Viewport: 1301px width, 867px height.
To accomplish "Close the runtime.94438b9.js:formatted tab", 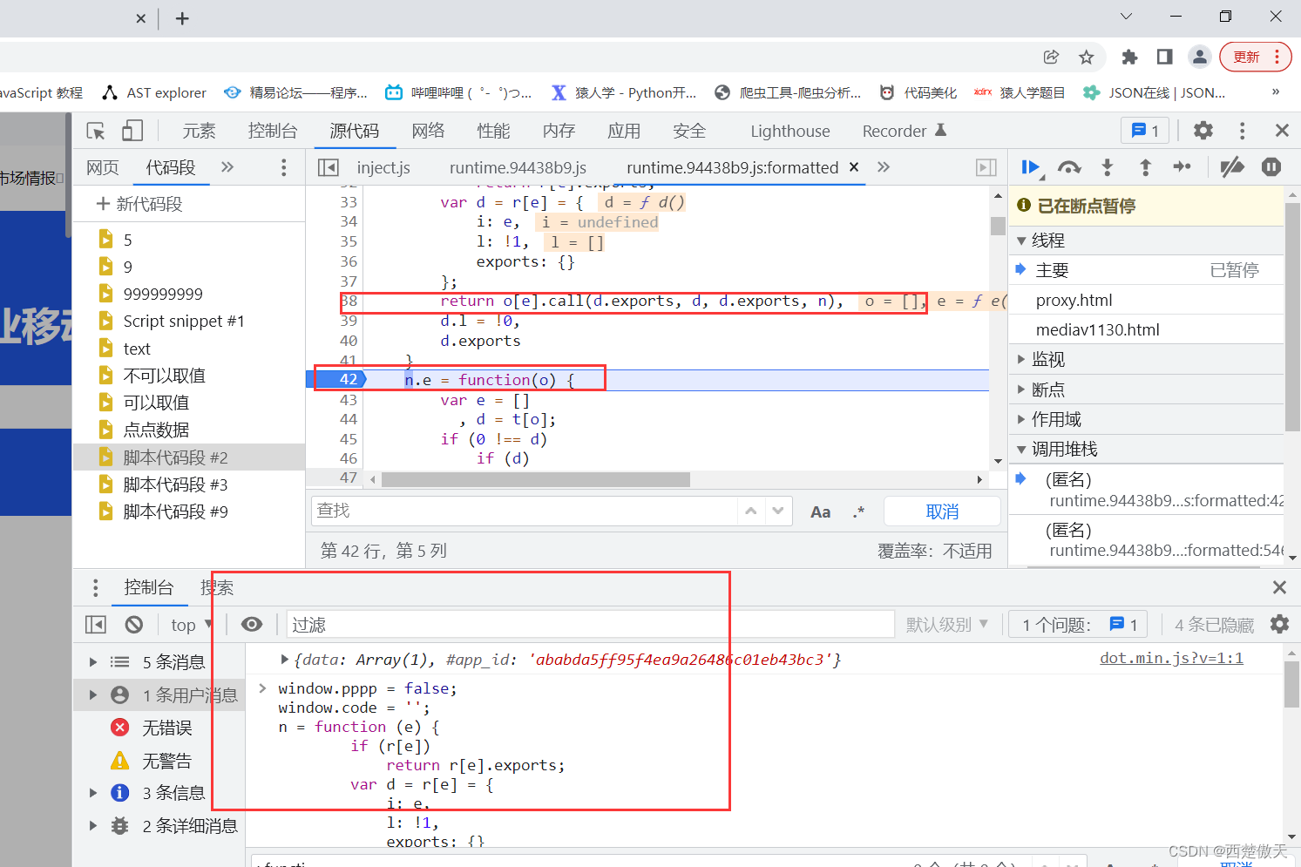I will pos(854,167).
